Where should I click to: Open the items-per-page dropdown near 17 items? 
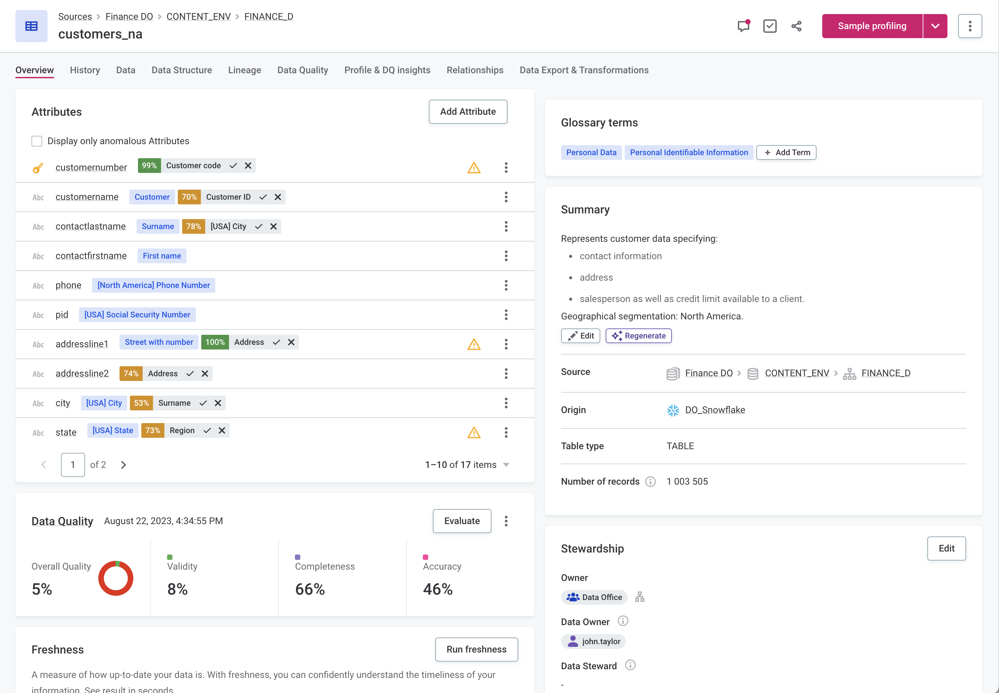[x=506, y=465]
